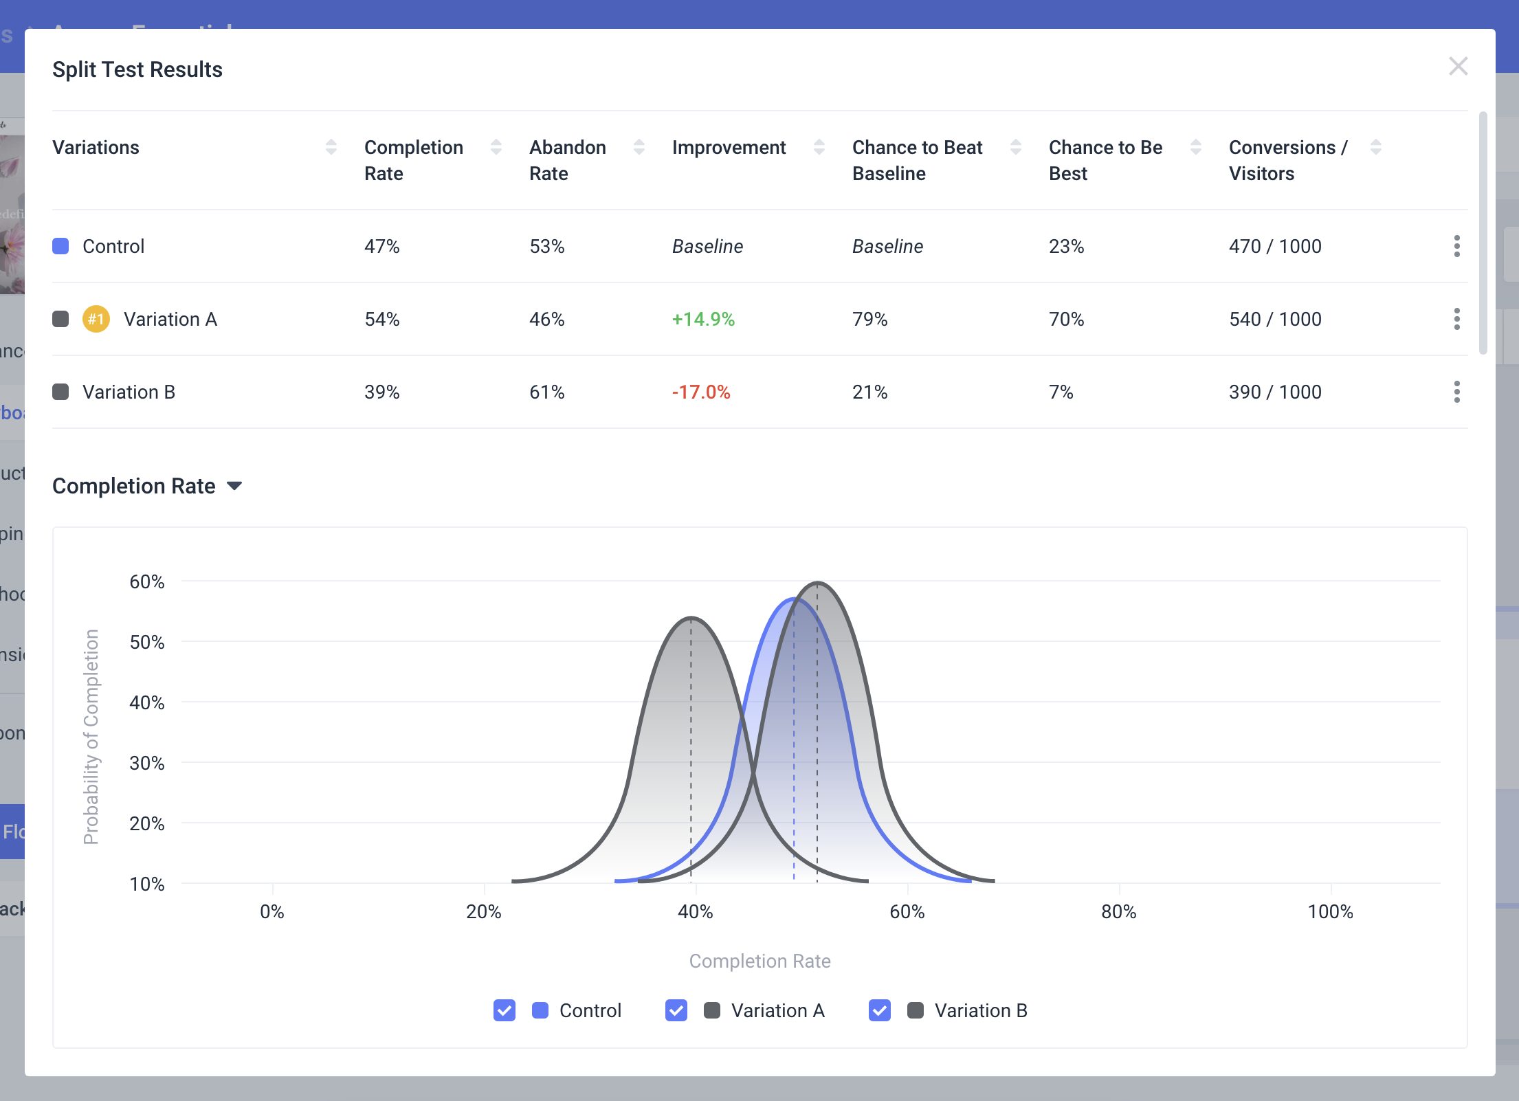Click Variation B legend color square

click(x=916, y=1010)
